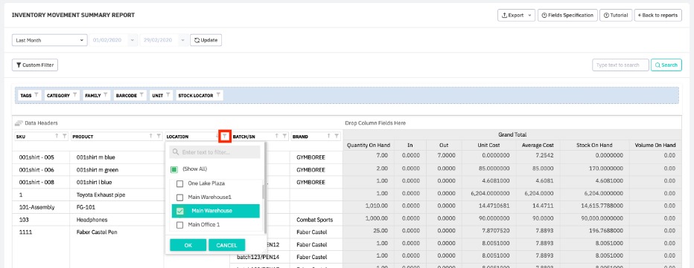Open the CATEGORY field filter icon
Viewport: 694px width, 268px height.
click(x=75, y=95)
